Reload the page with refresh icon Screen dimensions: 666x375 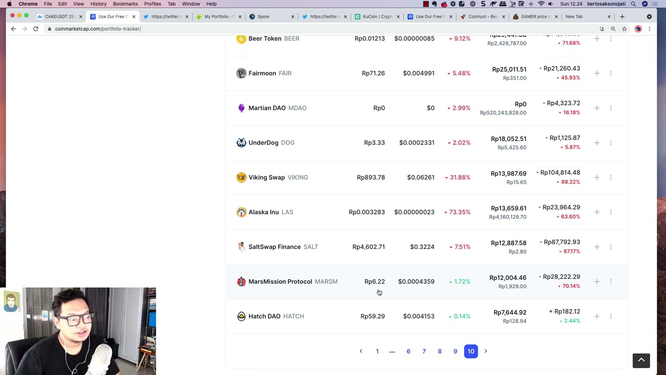(x=36, y=29)
